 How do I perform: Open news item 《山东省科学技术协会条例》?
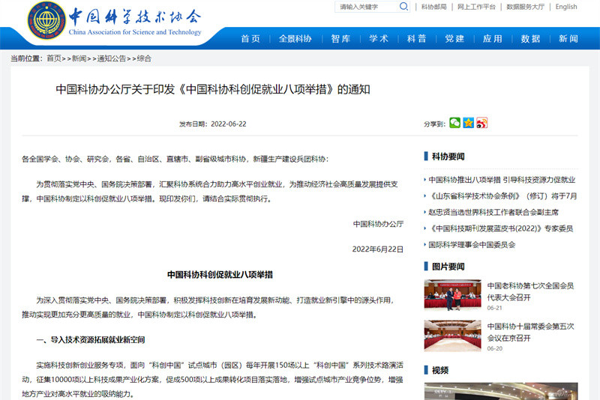point(502,196)
